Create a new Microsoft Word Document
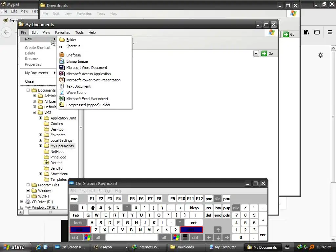The width and height of the screenshot is (336, 252). click(94, 68)
